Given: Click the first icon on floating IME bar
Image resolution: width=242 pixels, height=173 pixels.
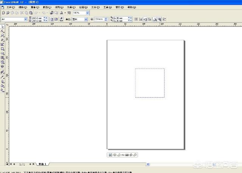Looking at the screenshot, I should pos(110,155).
